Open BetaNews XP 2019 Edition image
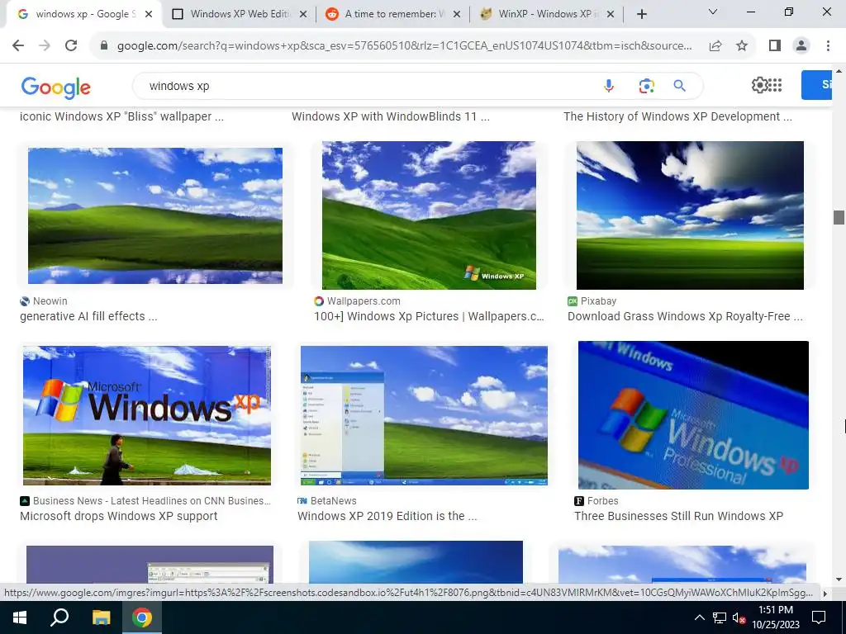This screenshot has height=634, width=846. coord(424,416)
